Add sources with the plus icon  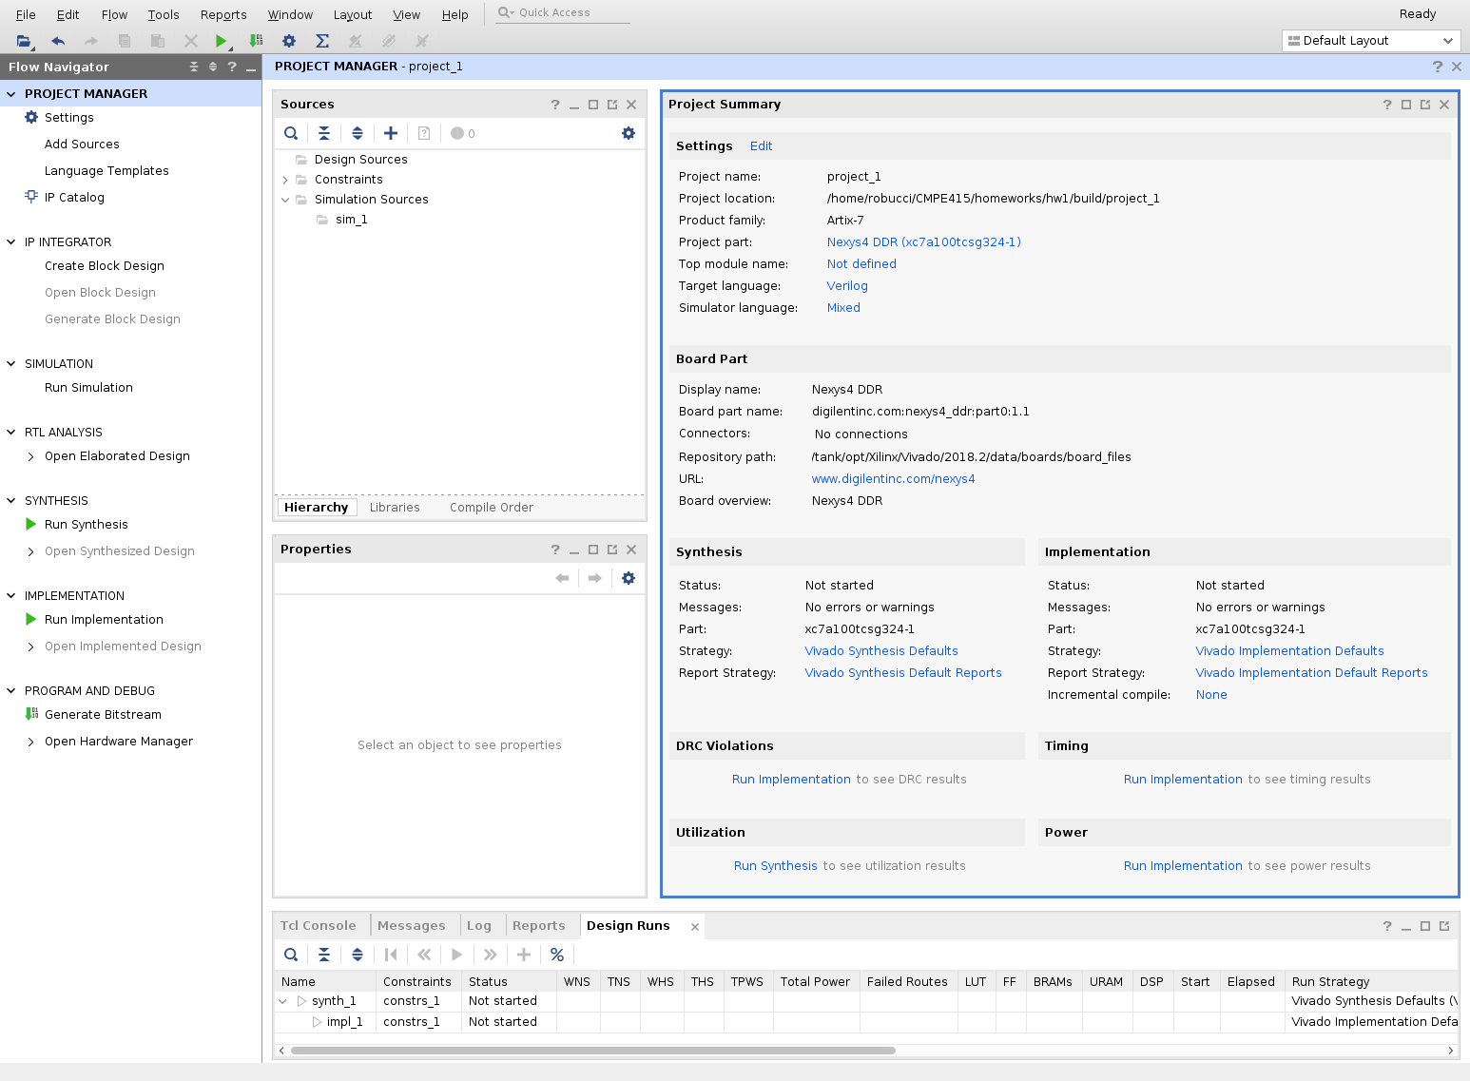(391, 133)
